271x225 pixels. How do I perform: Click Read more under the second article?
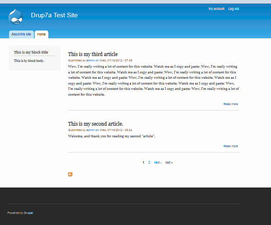pos(231,146)
